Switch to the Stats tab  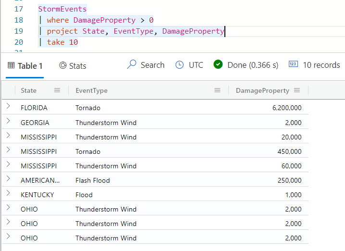click(73, 66)
